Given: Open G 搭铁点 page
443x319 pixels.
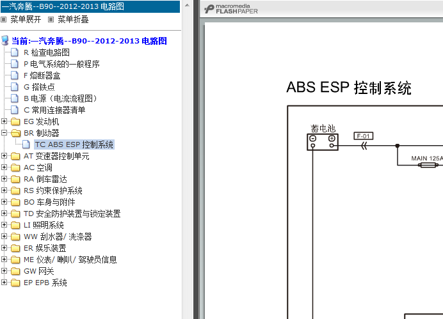Looking at the screenshot, I should (x=39, y=87).
